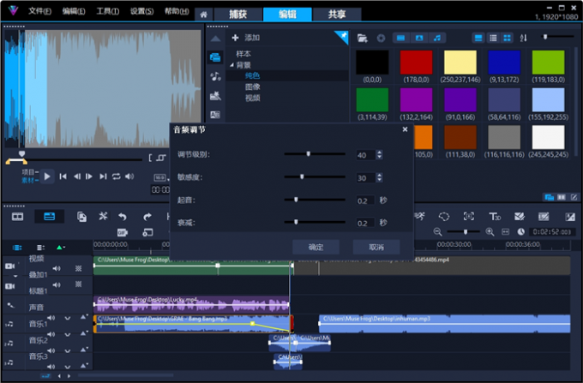This screenshot has height=383, width=583.
Task: Open the title library panel icon
Action: point(215,115)
